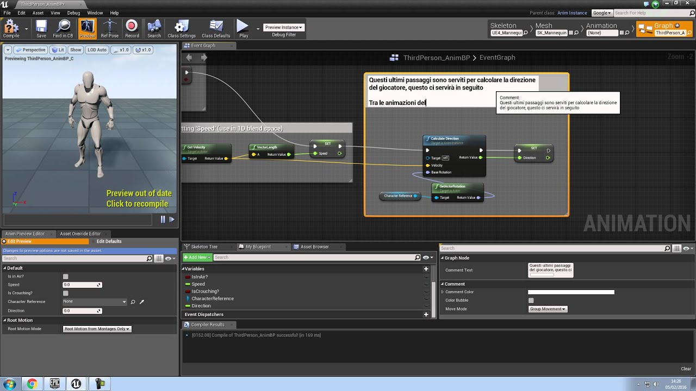The height and width of the screenshot is (391, 696).
Task: Open Class Defaults
Action: click(x=216, y=29)
